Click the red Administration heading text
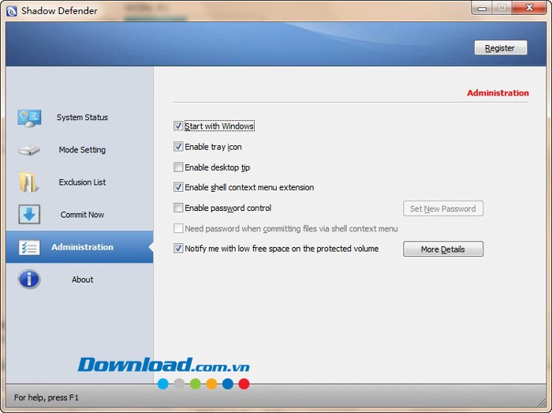The width and height of the screenshot is (552, 413). (498, 93)
